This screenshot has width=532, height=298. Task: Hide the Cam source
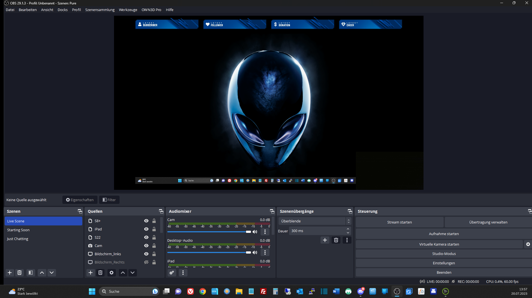146,246
